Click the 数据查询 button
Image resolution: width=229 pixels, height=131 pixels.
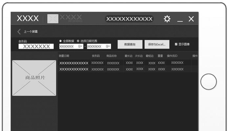[130, 44]
